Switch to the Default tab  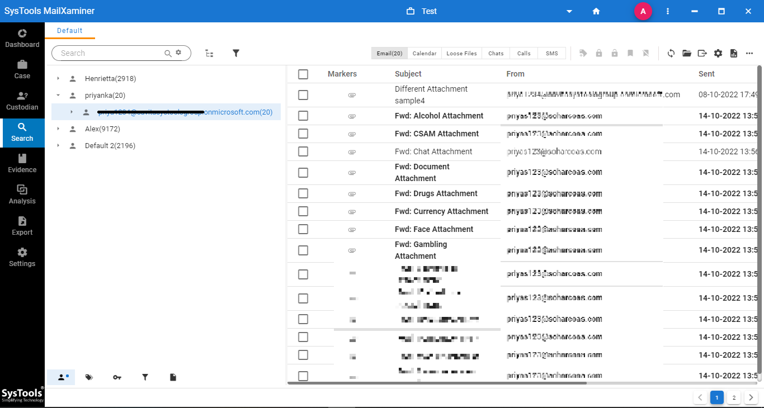(x=70, y=31)
